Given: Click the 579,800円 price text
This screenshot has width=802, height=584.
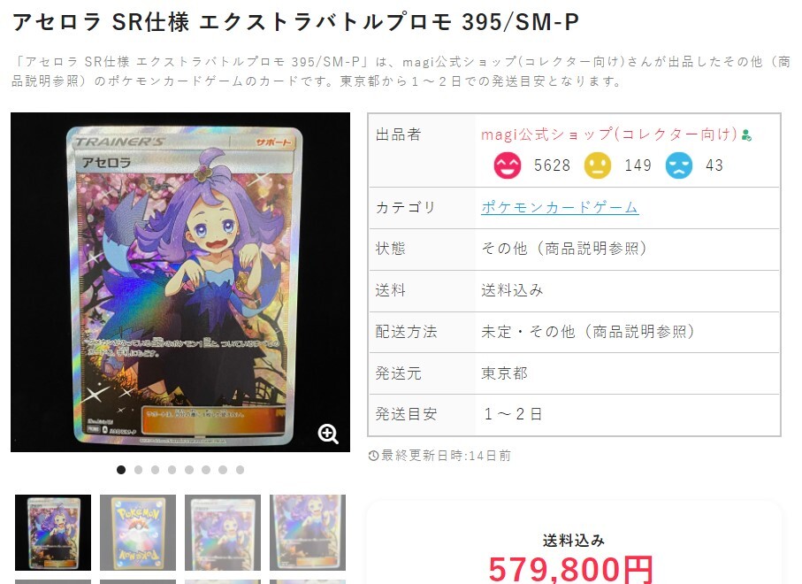Looking at the screenshot, I should click(571, 569).
